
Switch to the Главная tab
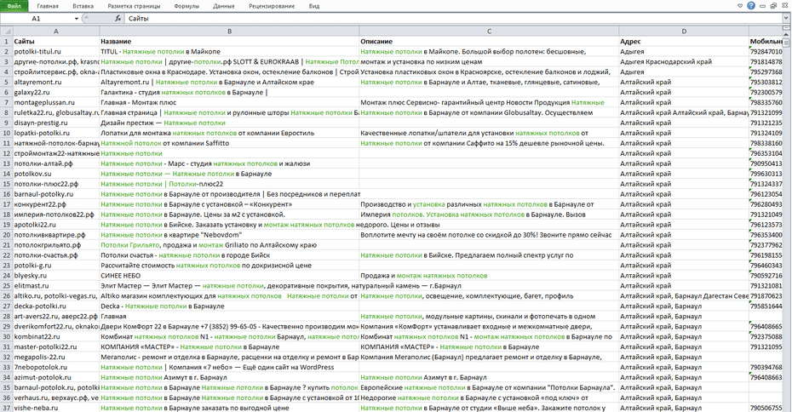[48, 6]
